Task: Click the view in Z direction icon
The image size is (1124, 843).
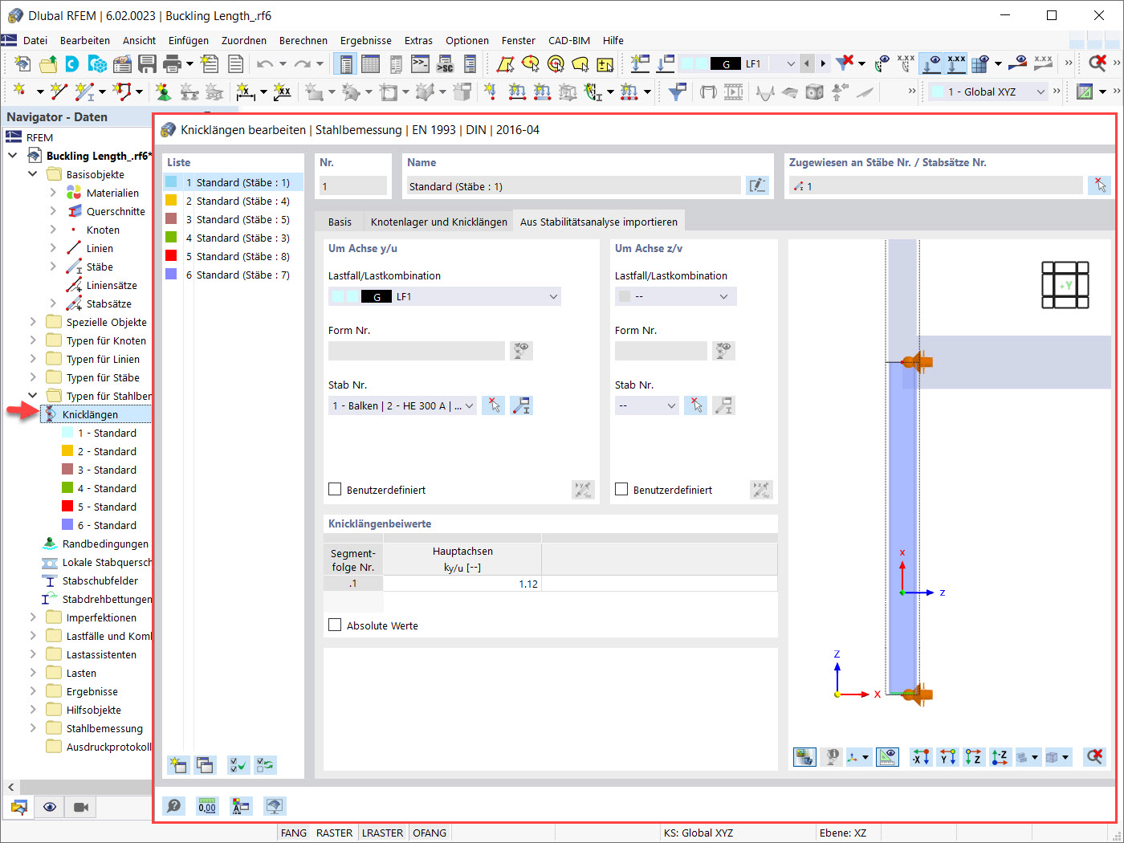Action: point(973,756)
